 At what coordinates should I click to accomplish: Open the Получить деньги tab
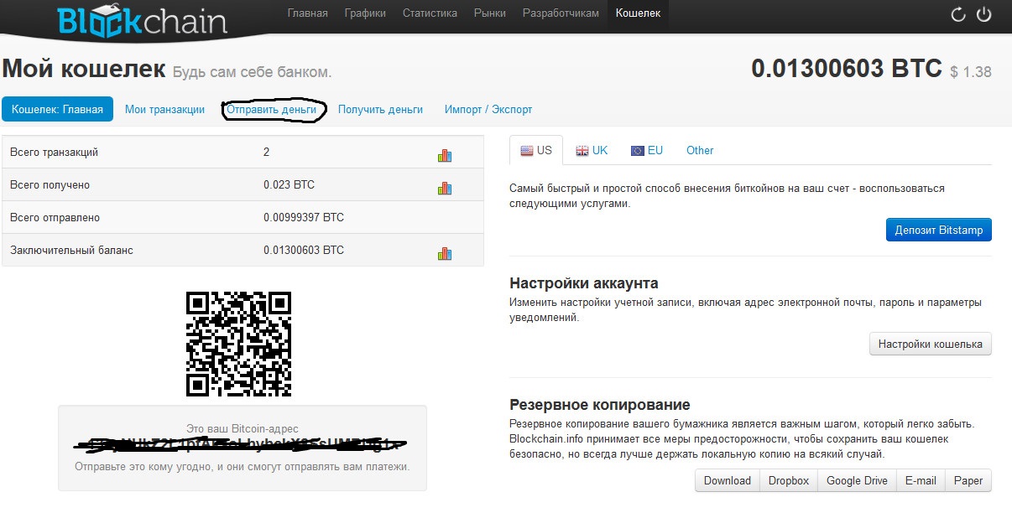[x=380, y=109]
